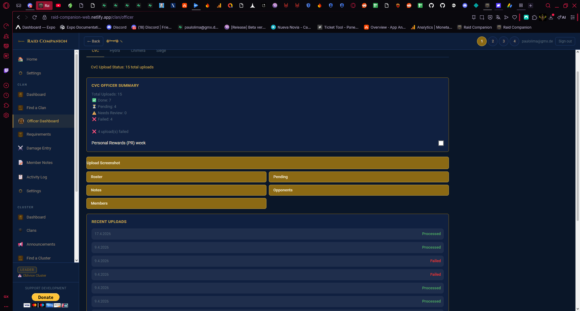Click the LEADER badge
Viewport: 580px width, 311px height.
click(x=27, y=270)
